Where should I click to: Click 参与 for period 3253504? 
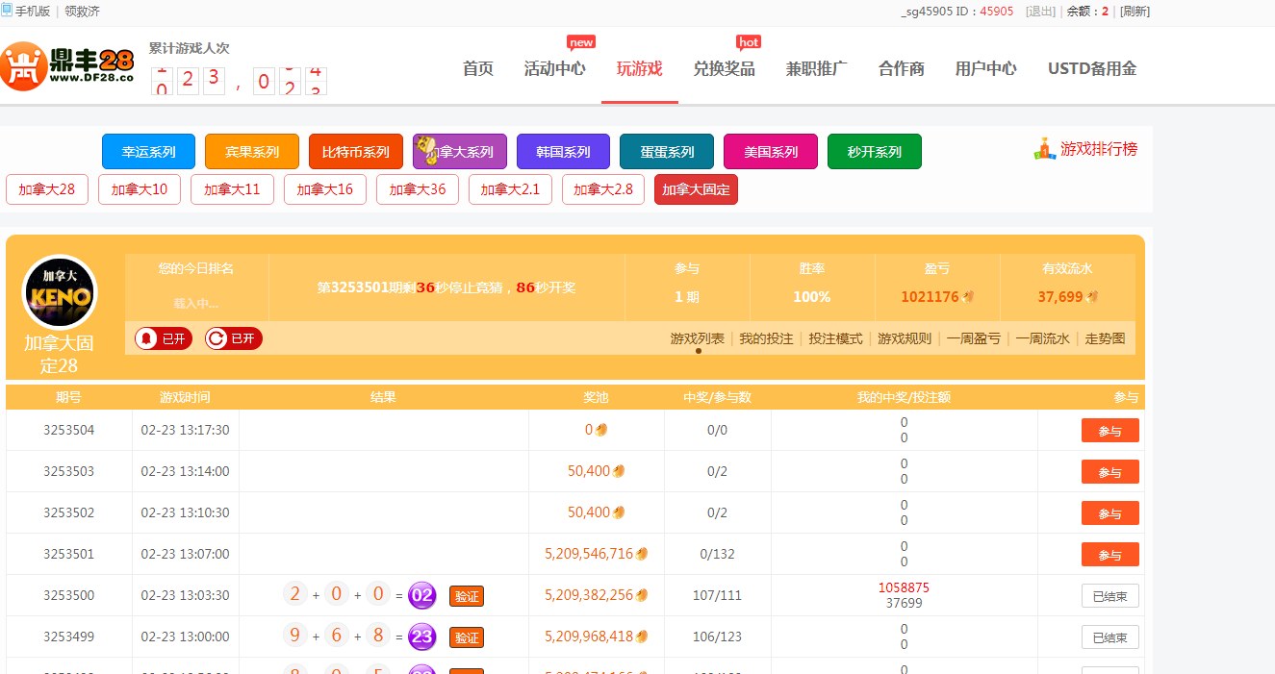(1109, 431)
